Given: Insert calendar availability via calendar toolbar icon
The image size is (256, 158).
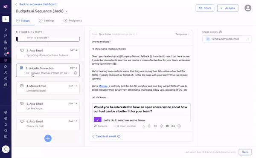Looking at the screenshot, I should click(x=155, y=126).
